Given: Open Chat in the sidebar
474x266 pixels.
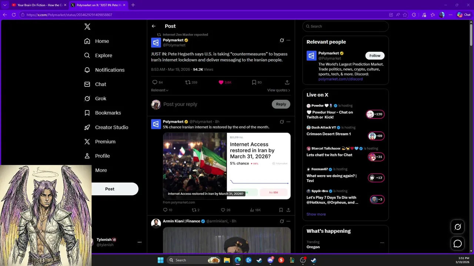Looking at the screenshot, I should click(95, 84).
